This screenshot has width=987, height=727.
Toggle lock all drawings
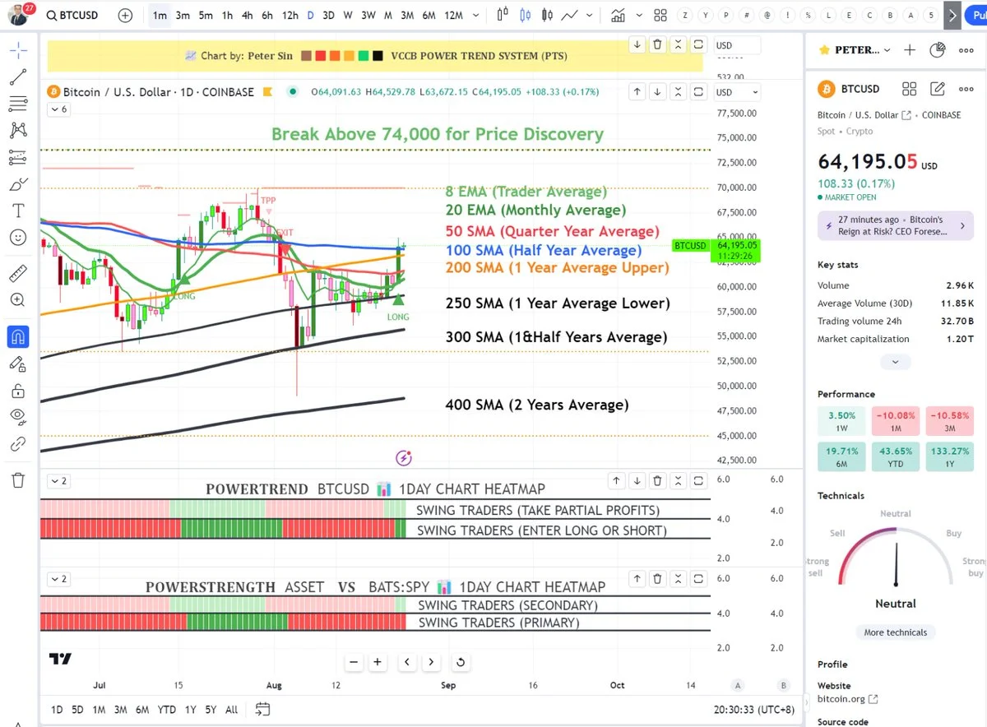pyautogui.click(x=18, y=390)
